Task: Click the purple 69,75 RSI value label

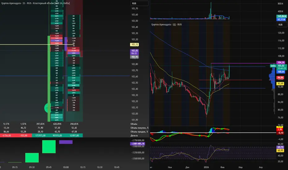Action: coord(280,147)
